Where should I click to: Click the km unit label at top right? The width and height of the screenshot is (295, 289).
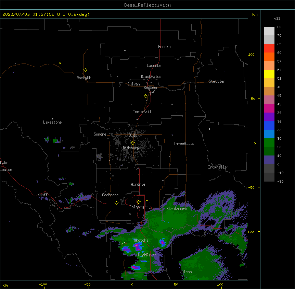(x=255, y=14)
